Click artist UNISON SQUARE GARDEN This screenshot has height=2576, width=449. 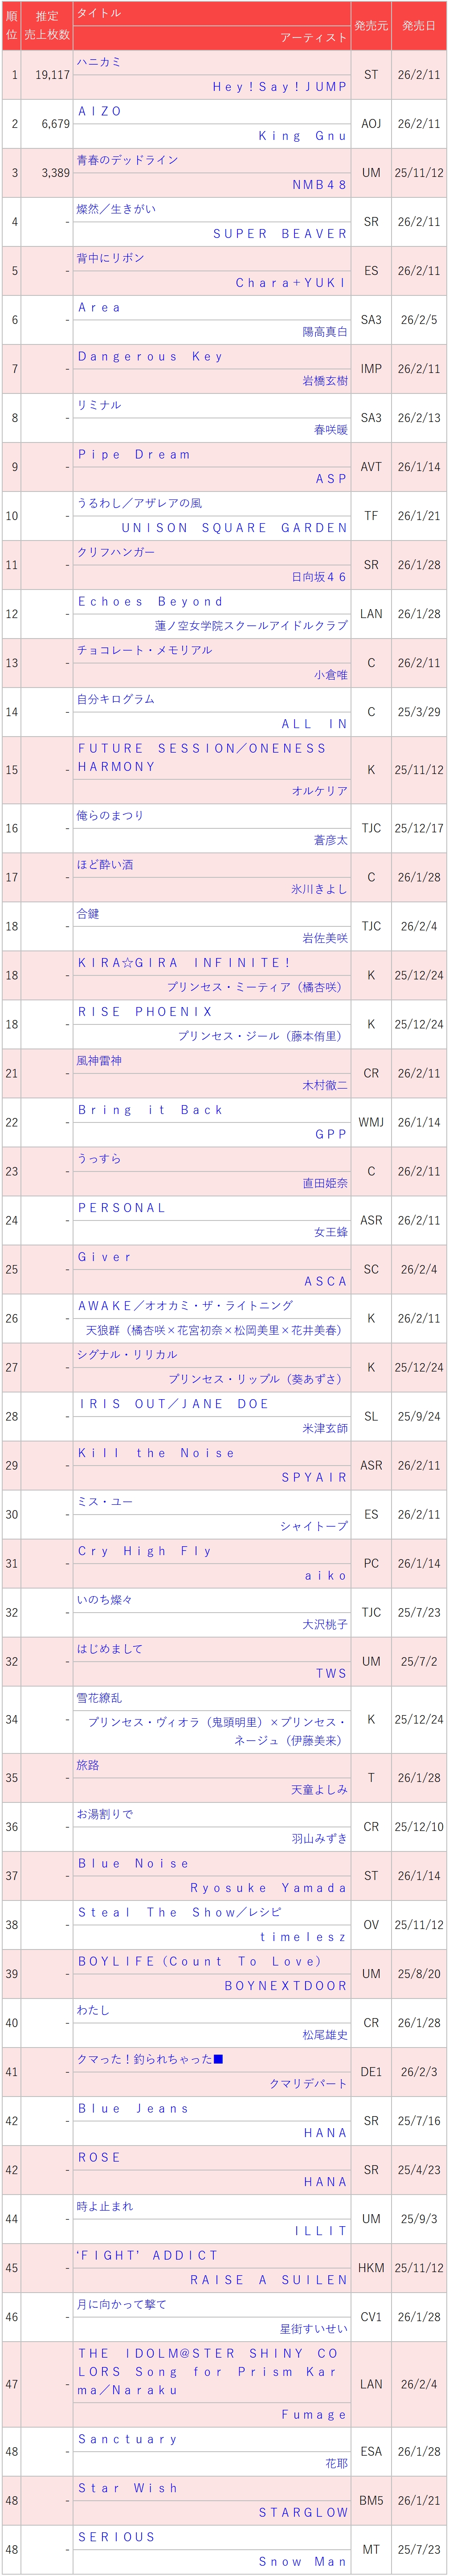click(x=234, y=528)
